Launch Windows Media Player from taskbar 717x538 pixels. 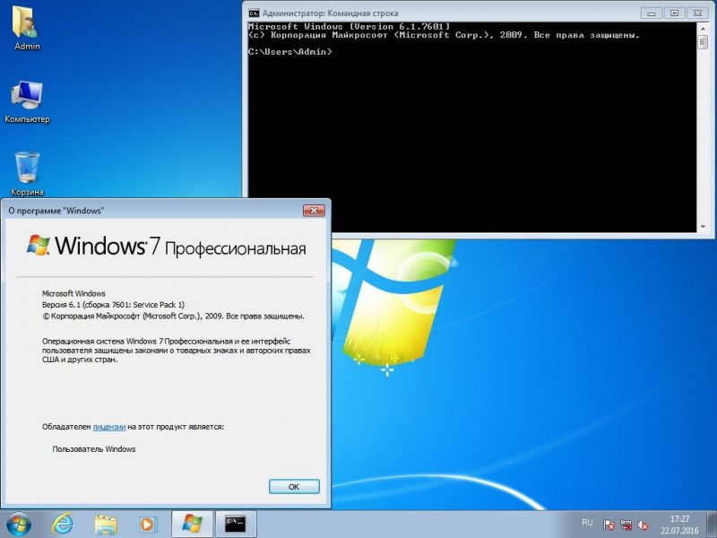click(148, 525)
